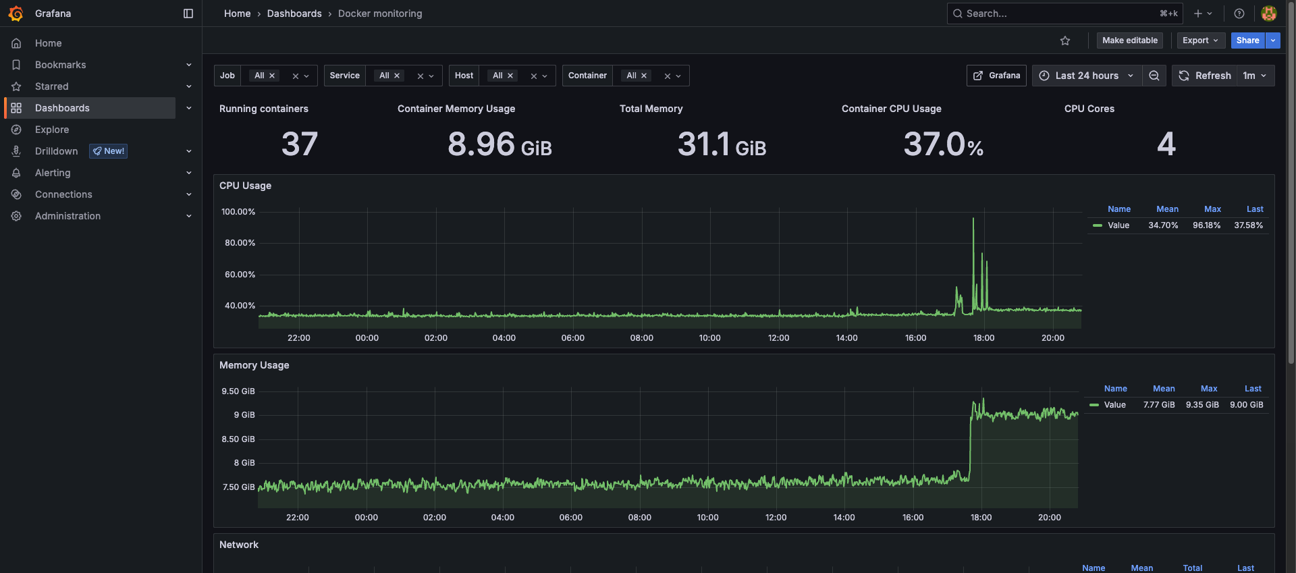Click the Make editable button
This screenshot has height=573, width=1296.
pos(1129,40)
